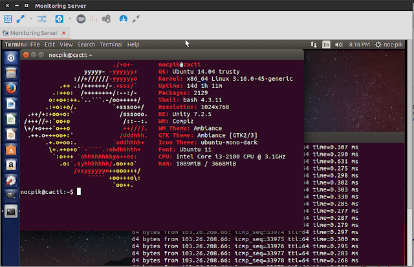Viewport: 414px width, 267px height.
Task: Close the nocpik@cacti terminal window
Action: click(x=26, y=55)
